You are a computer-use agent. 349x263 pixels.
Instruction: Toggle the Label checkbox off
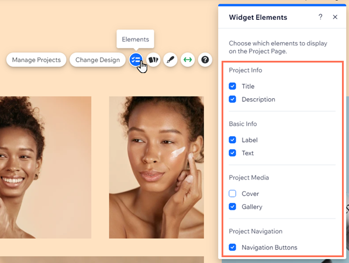pyautogui.click(x=232, y=140)
